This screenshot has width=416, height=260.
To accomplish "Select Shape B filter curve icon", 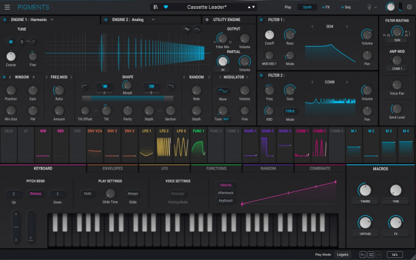I will (x=151, y=86).
